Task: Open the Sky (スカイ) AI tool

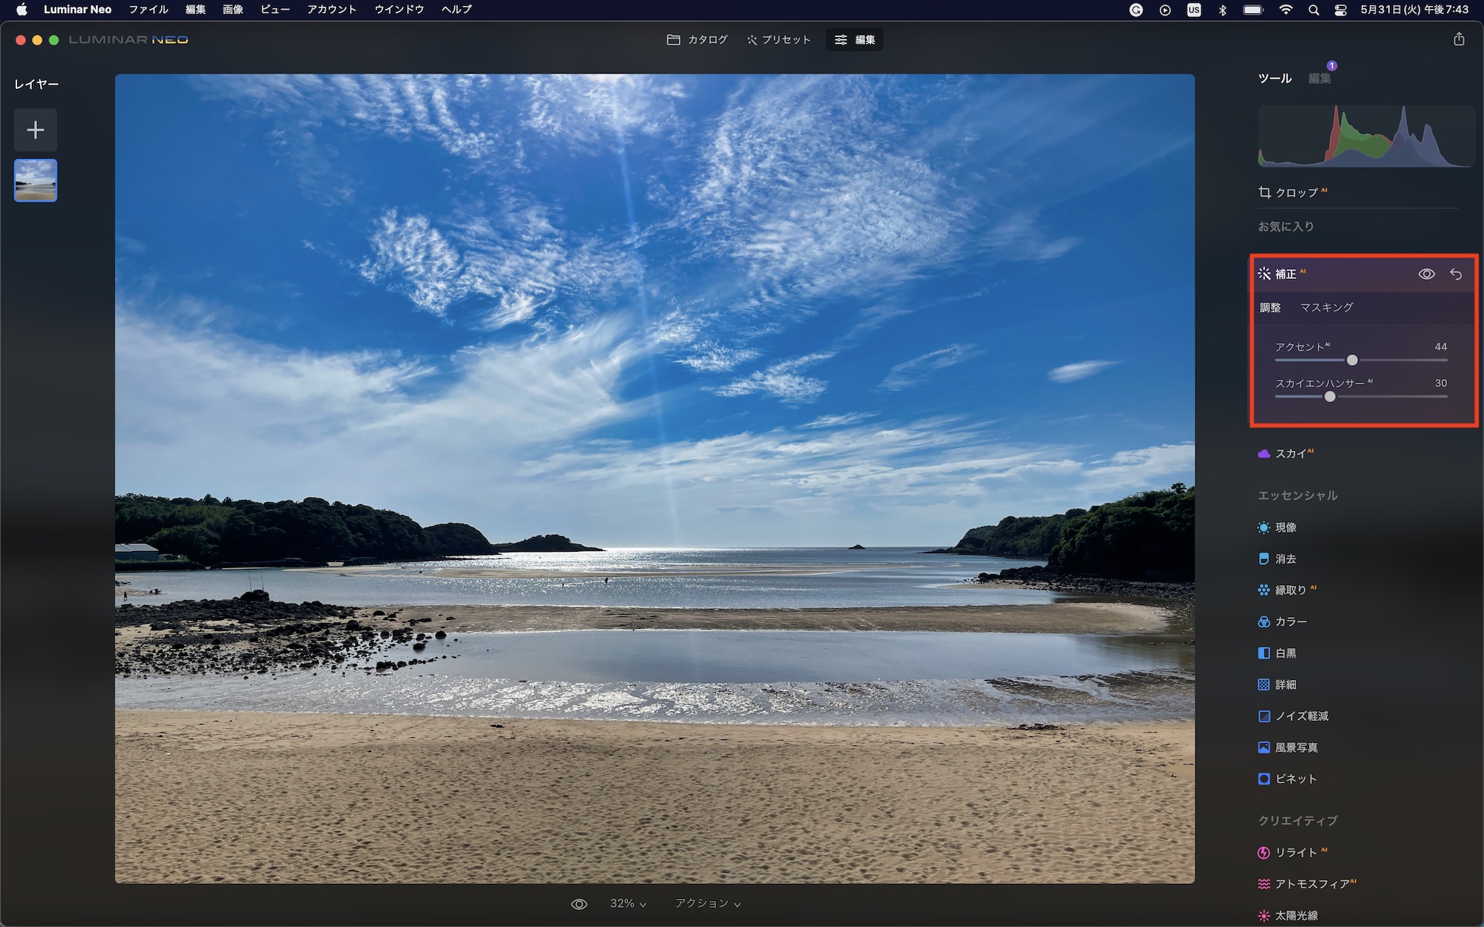Action: click(x=1290, y=453)
